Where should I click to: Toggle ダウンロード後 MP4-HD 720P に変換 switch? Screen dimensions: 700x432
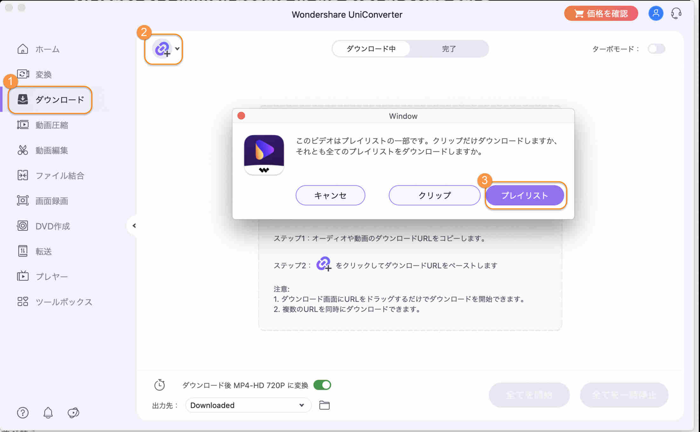pos(322,385)
